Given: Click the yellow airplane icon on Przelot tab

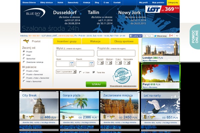Looking at the screenshot, I should point(26,41).
